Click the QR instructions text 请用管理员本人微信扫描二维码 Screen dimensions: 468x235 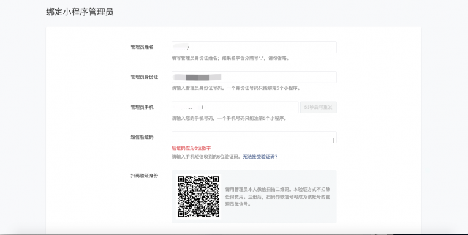tap(258, 189)
